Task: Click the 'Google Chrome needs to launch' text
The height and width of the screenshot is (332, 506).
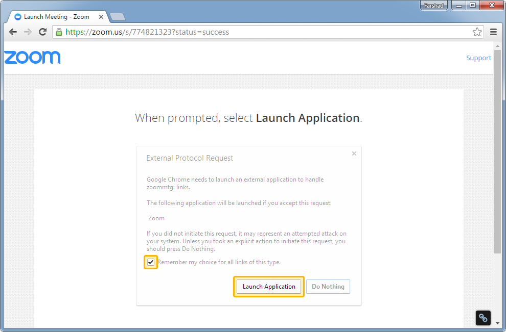Action: (235, 183)
